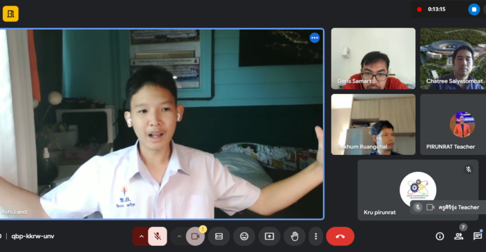
Task: Select Daris Samart's video tile
Action: pos(373,59)
